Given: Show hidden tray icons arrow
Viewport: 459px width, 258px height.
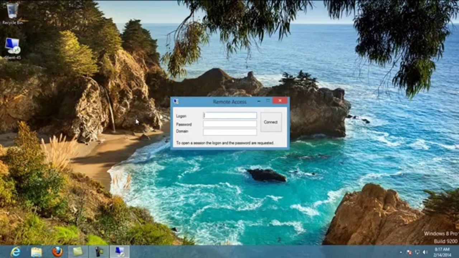Looking at the screenshot, I should 401,252.
